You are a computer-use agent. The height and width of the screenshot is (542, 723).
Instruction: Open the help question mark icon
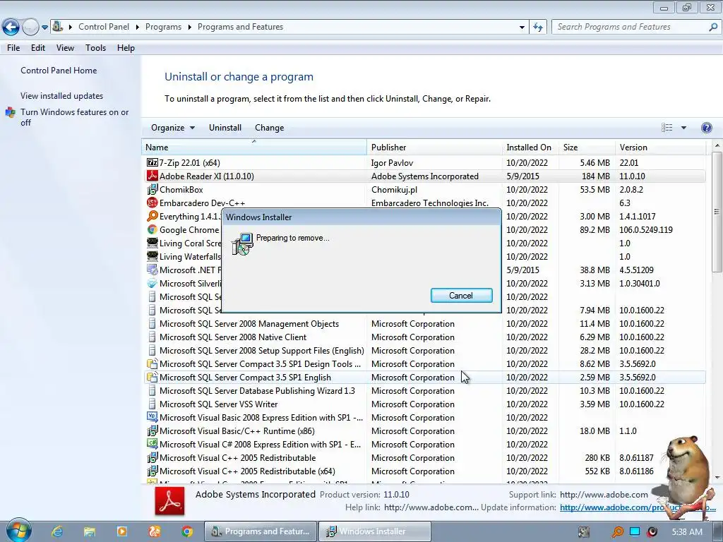point(706,128)
